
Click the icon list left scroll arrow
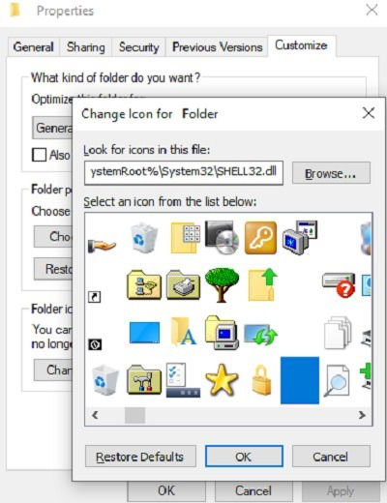pos(95,415)
